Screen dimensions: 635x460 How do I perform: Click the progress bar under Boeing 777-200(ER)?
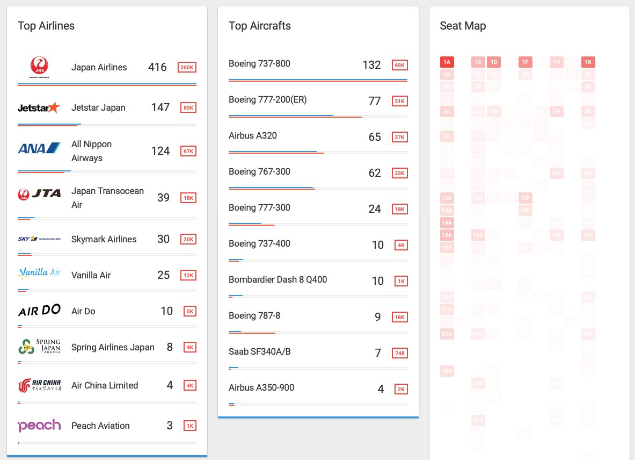pos(318,116)
